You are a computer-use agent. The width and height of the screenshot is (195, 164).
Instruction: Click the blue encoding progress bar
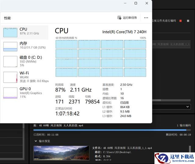(x=110, y=130)
